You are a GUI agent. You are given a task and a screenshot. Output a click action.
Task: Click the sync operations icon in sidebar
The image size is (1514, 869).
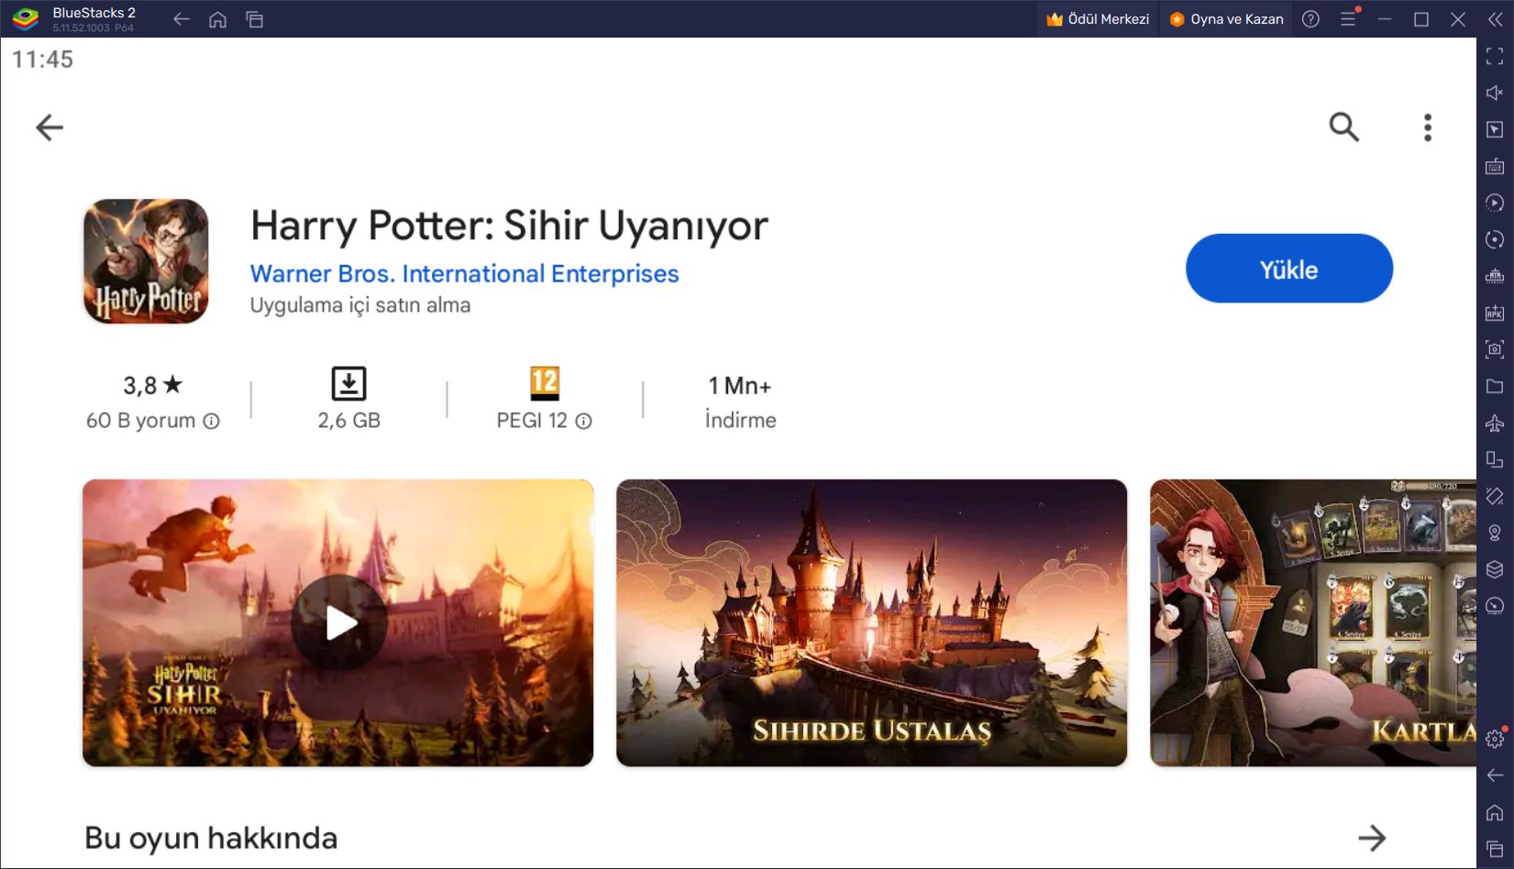point(1495,239)
